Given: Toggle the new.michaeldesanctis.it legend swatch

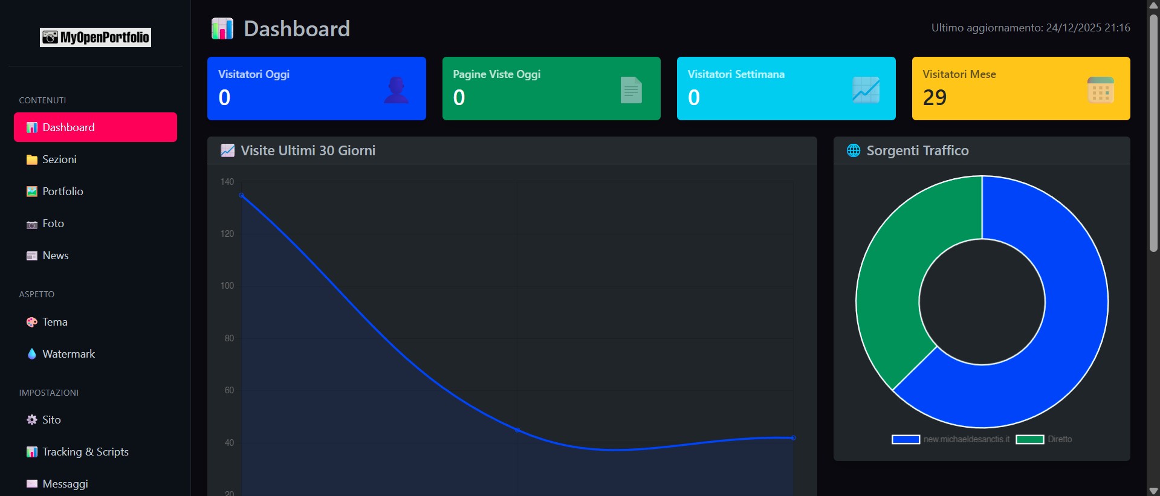Looking at the screenshot, I should pyautogui.click(x=906, y=439).
